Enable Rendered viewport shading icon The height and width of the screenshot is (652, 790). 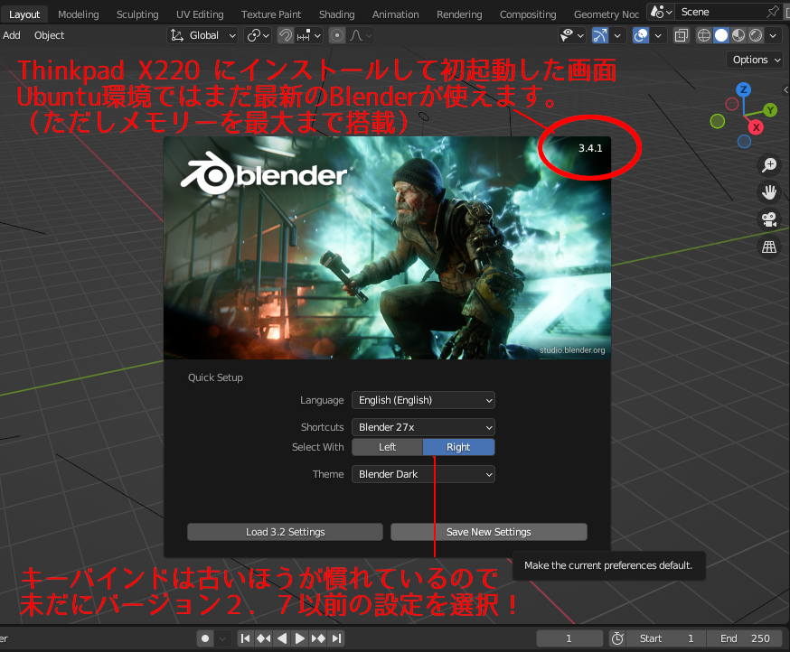(x=756, y=34)
